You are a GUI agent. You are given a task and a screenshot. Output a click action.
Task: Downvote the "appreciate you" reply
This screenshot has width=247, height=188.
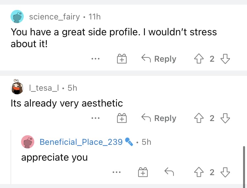tap(225, 172)
